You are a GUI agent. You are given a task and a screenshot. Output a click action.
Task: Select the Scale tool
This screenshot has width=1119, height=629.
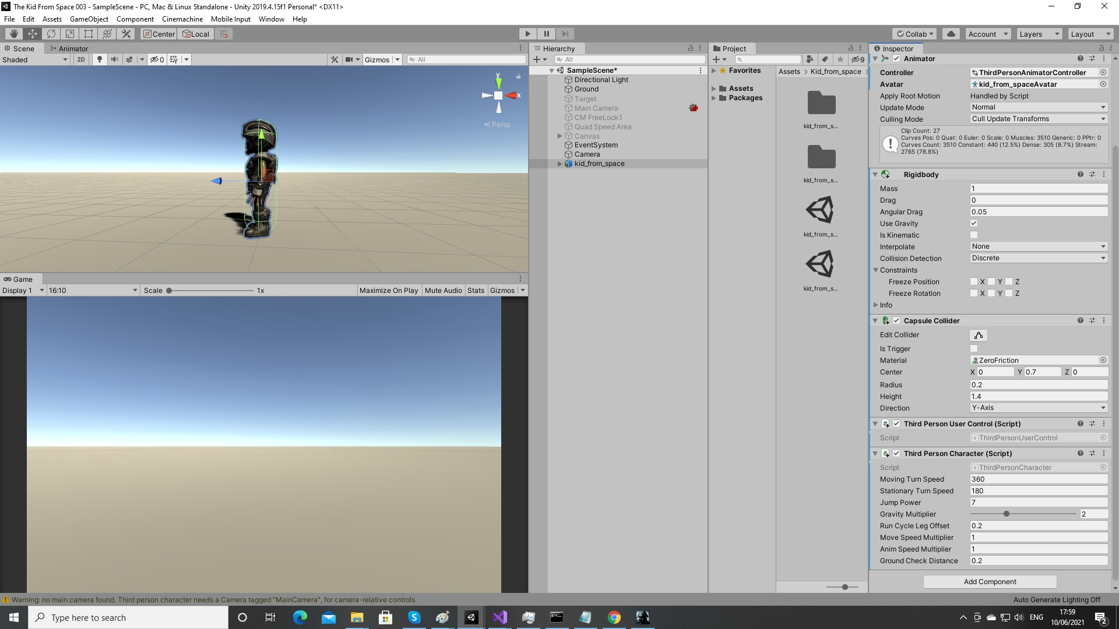coord(70,34)
